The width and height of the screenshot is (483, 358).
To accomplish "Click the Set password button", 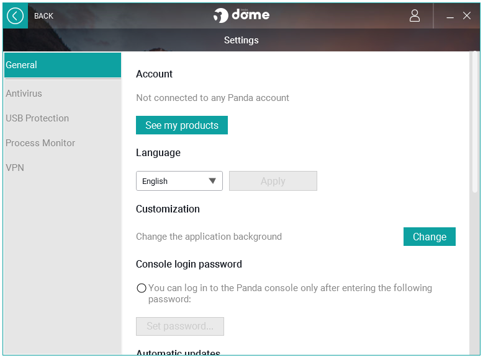I will tap(180, 326).
